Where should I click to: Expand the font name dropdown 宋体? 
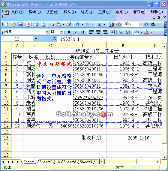tap(47, 32)
